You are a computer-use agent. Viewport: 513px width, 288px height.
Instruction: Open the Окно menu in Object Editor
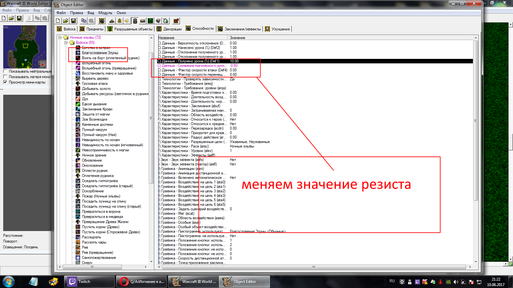click(x=121, y=13)
